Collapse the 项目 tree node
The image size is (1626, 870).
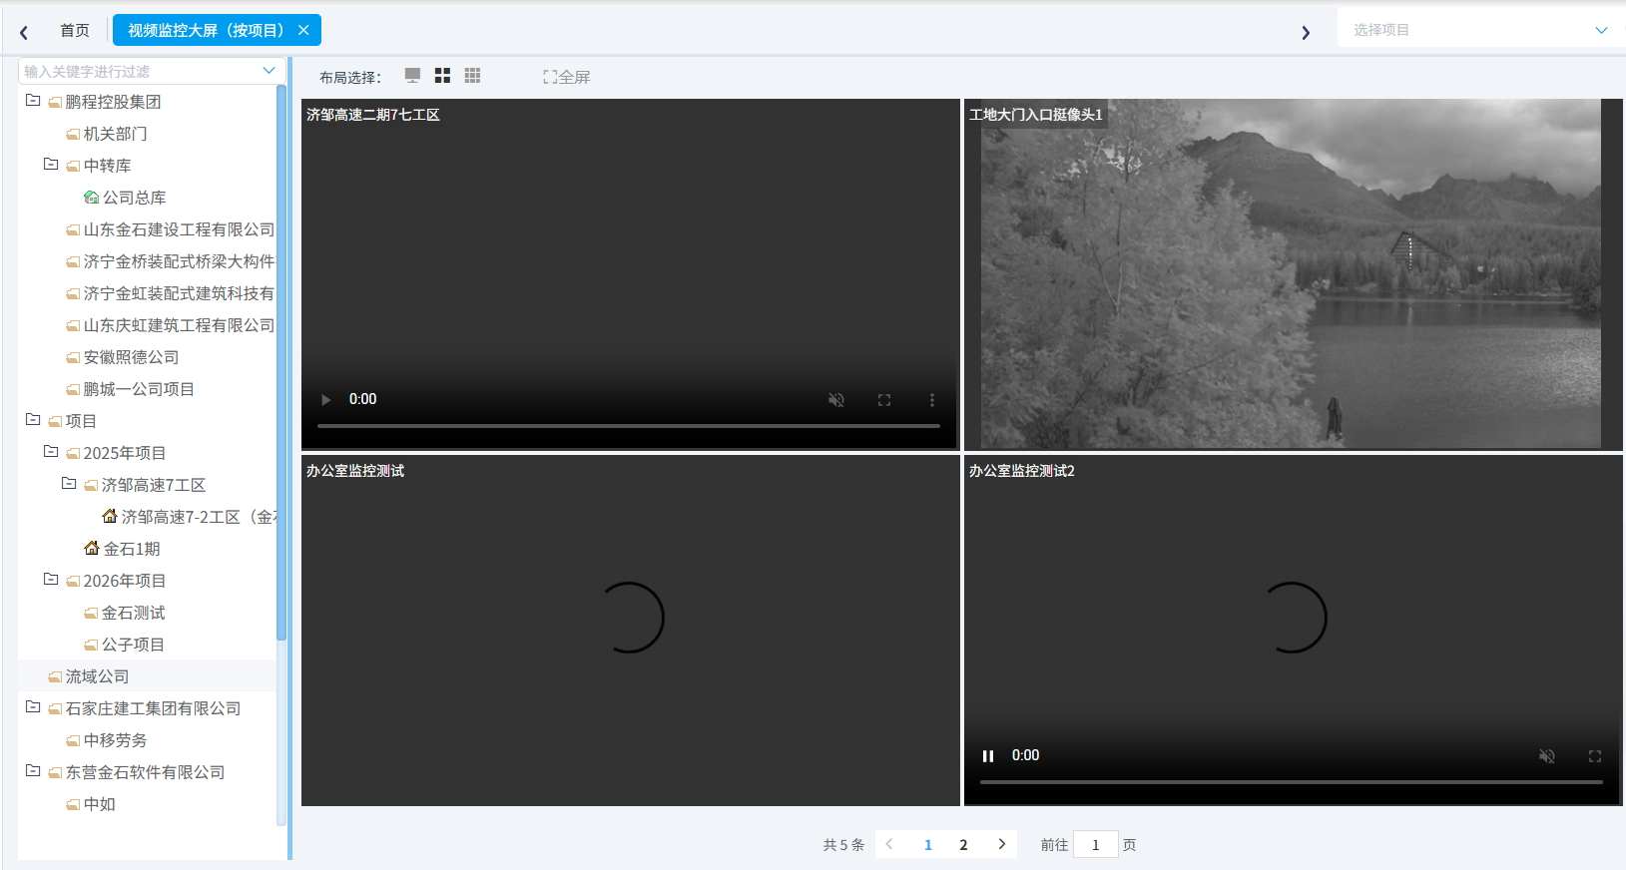(x=33, y=420)
